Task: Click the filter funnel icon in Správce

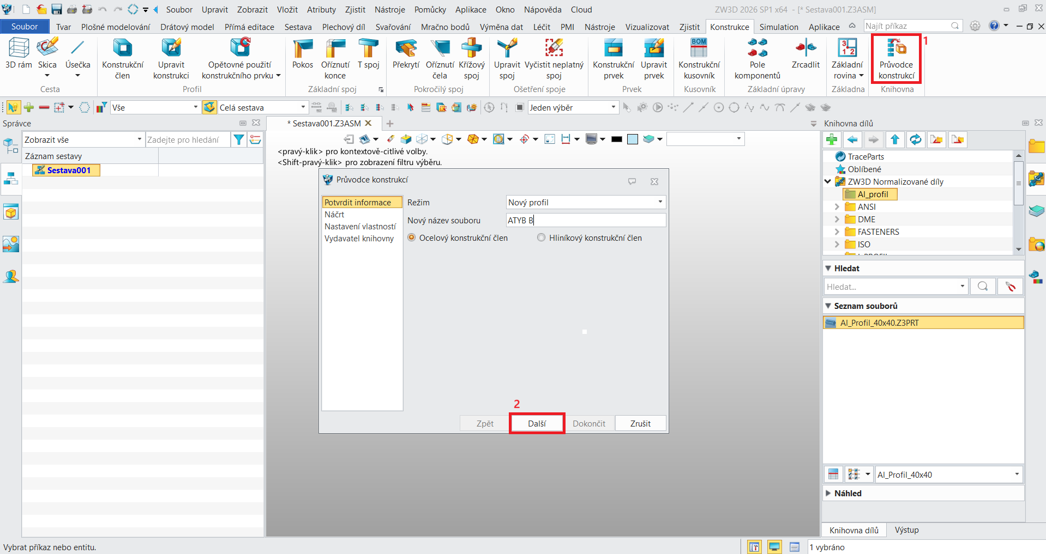Action: (x=238, y=140)
